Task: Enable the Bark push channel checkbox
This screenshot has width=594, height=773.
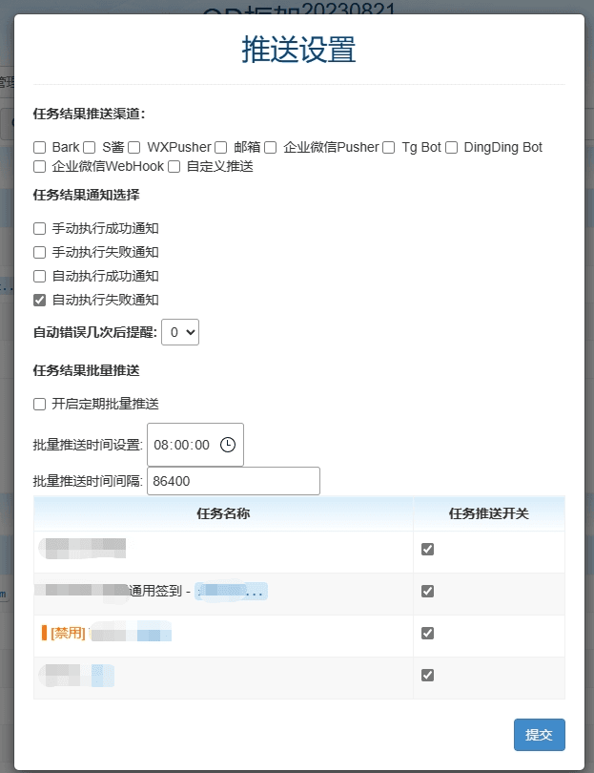Action: (39, 147)
